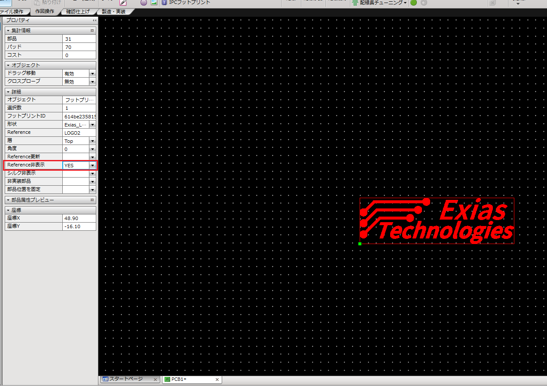Open the 形状 dropdown arrow
Viewport: 547px width, 386px height.
pos(92,125)
